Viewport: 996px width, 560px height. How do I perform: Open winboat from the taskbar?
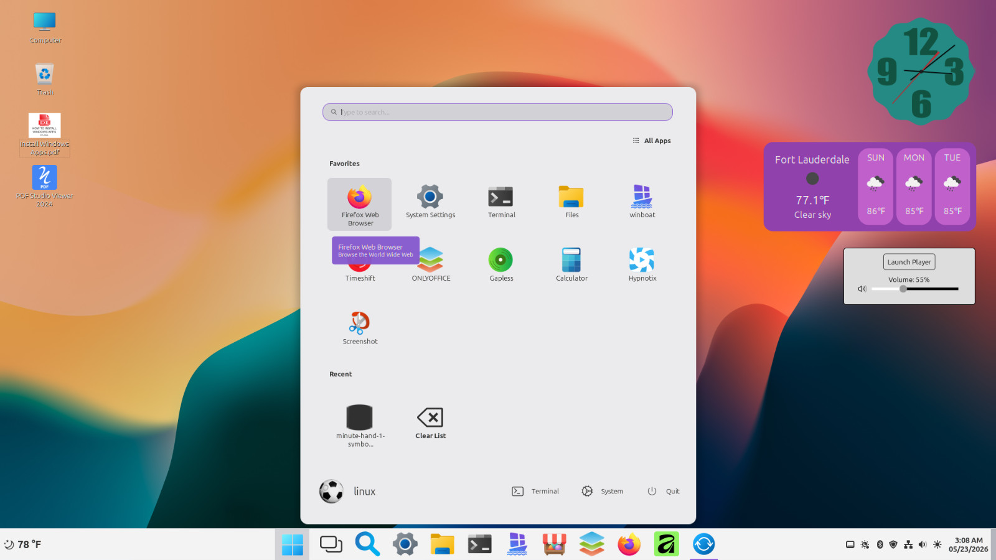517,544
